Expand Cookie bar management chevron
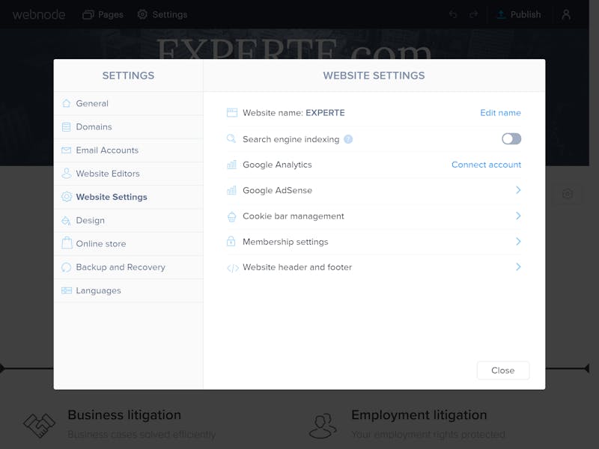Viewport: 599px width, 449px height. 518,216
